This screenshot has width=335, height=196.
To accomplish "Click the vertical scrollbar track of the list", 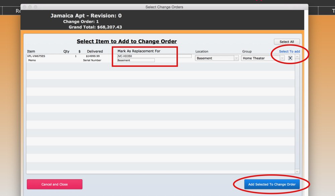I will point(297,114).
